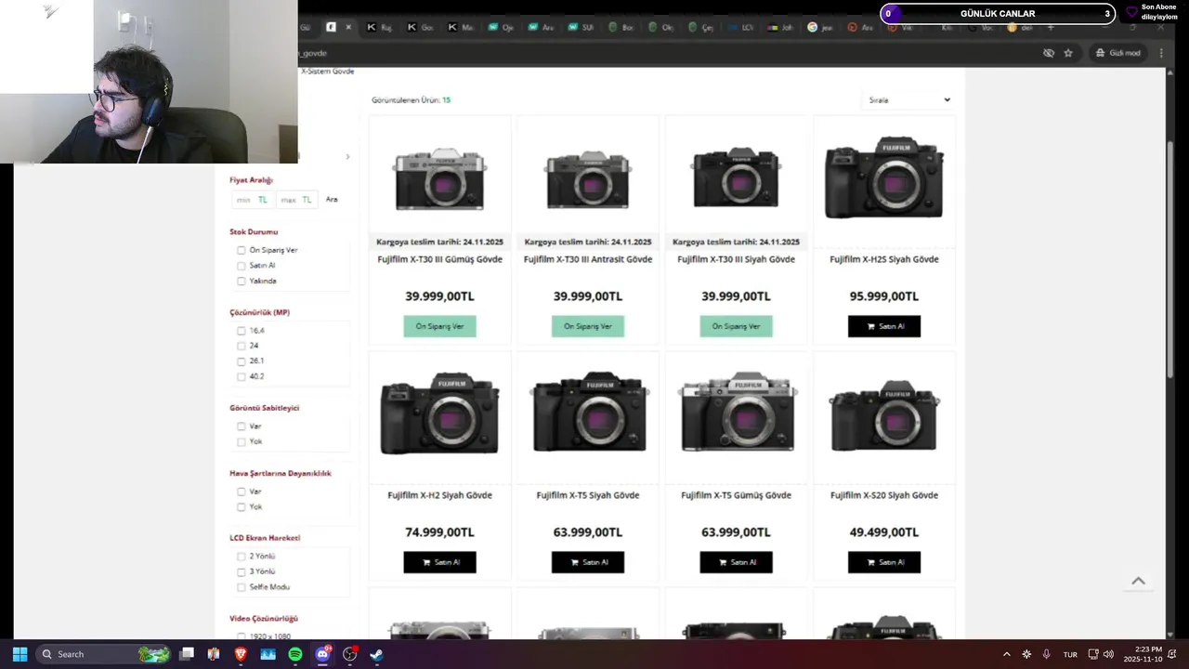Click Satın Al for Fujifilm X-S20
Screen dimensions: 1189x669
884,562
